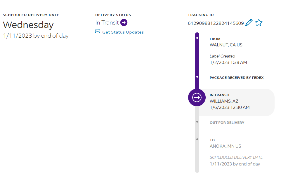Select the tracking ID number text
The width and height of the screenshot is (307, 176).
(x=216, y=23)
